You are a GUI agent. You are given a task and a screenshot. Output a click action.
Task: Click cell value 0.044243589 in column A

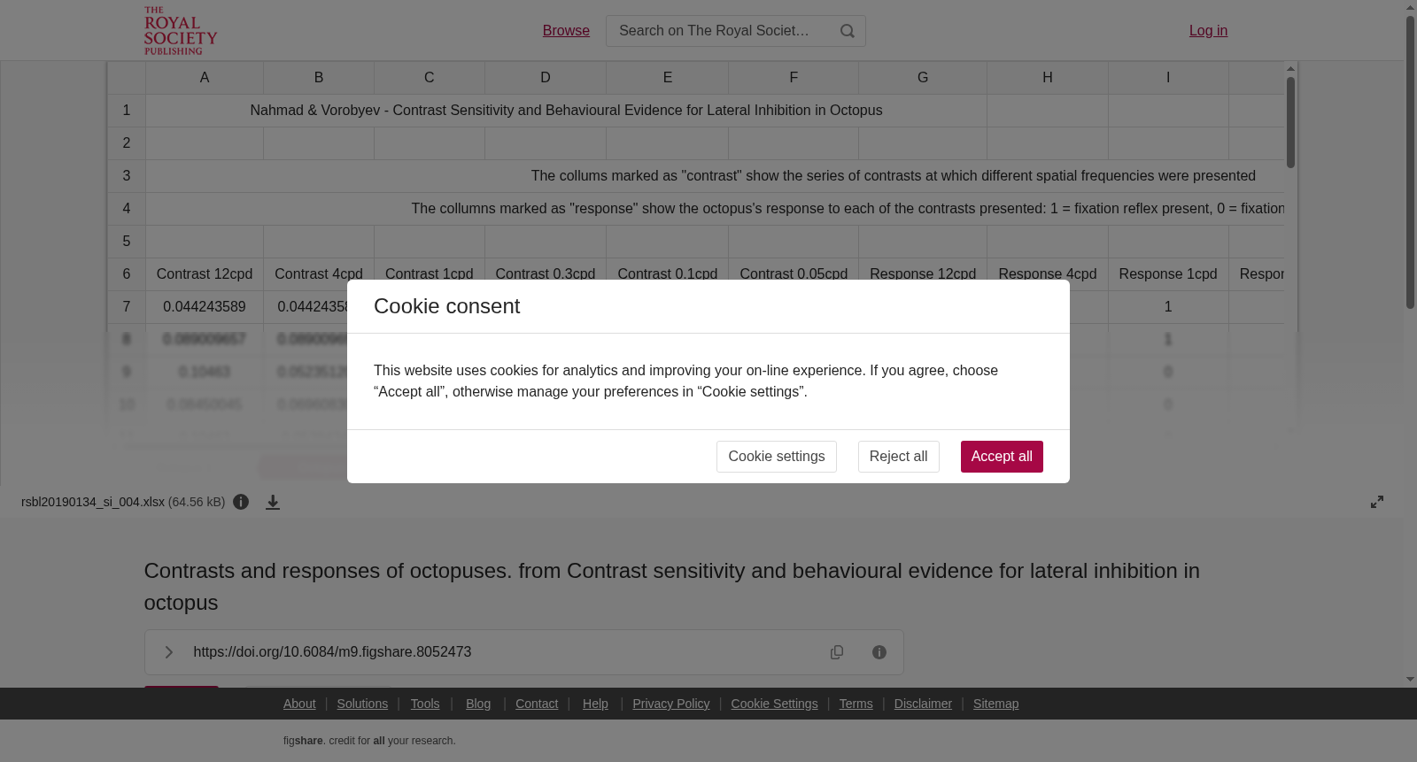[x=205, y=307]
